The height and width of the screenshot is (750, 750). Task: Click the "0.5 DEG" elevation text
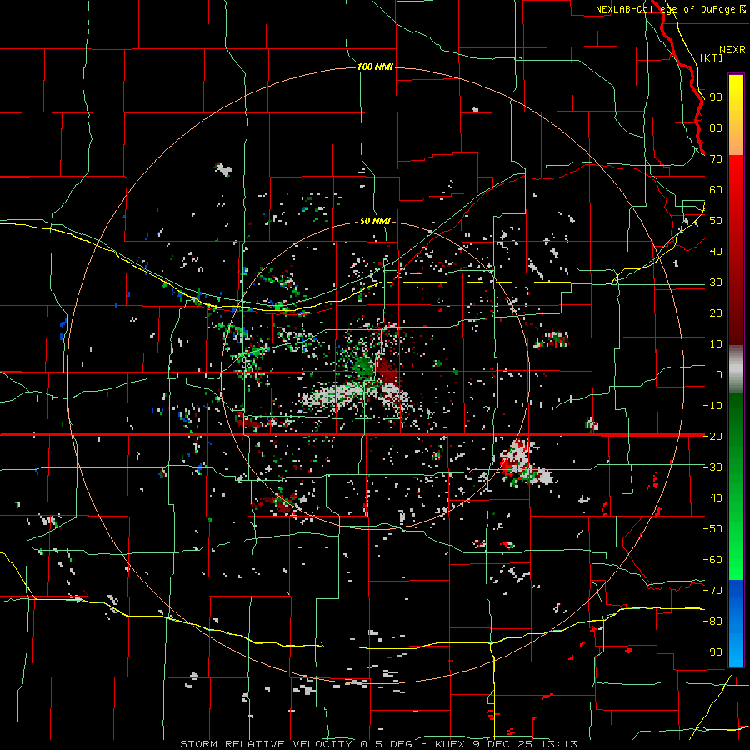pyautogui.click(x=385, y=744)
